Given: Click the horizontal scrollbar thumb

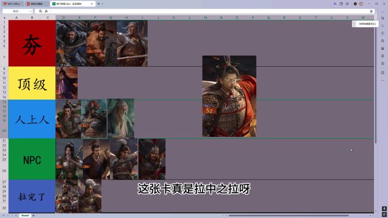Looking at the screenshot, I should click(x=288, y=215).
